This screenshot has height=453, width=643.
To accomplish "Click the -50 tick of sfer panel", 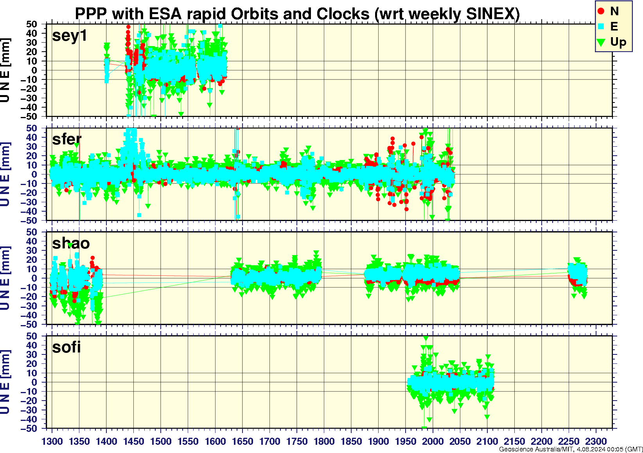I will pyautogui.click(x=30, y=221).
